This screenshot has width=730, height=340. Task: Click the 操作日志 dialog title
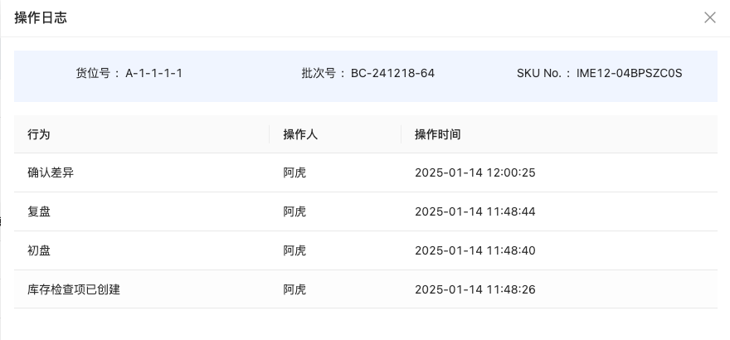41,17
